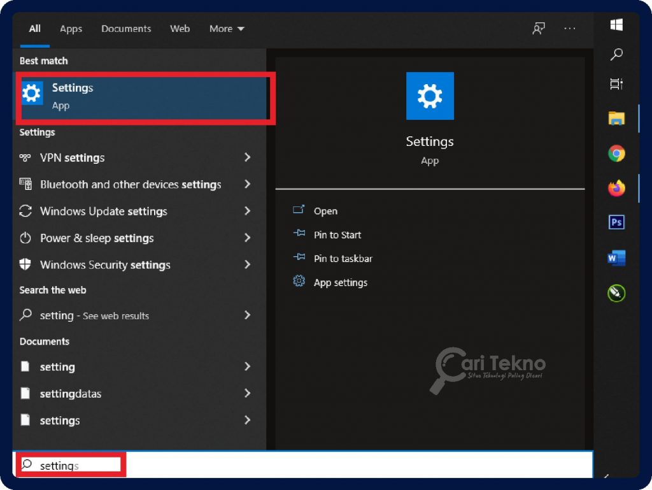Expand Windows Security settings chevron
Viewport: 652px width, 490px height.
point(248,264)
